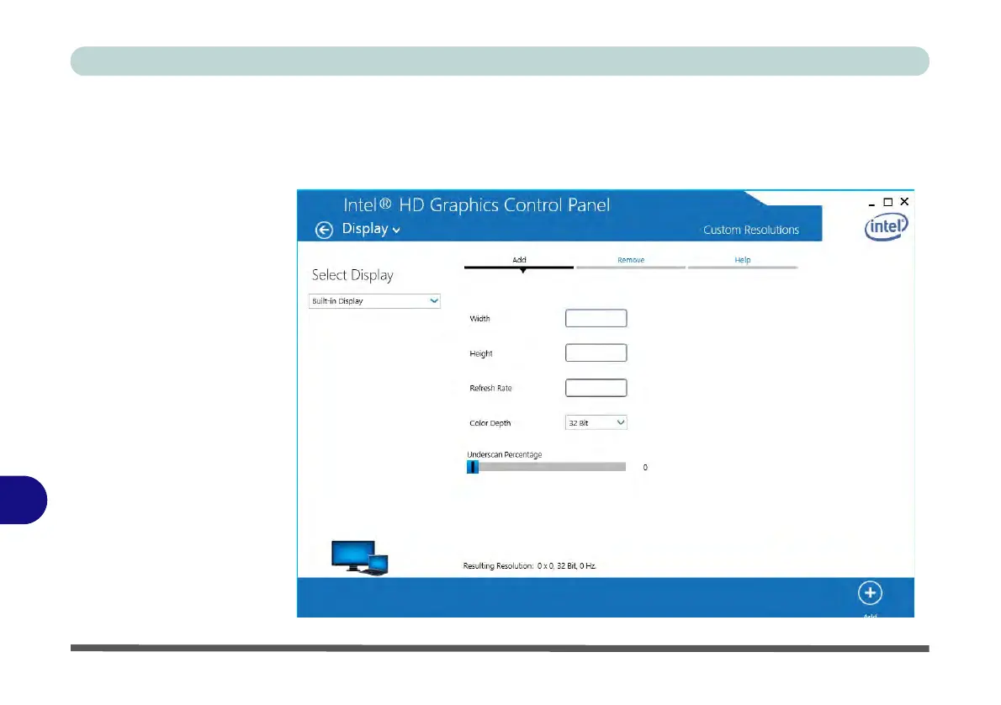Click the Underscan Percentage slider handle
Viewport: 1001px width, 705px height.
(473, 468)
